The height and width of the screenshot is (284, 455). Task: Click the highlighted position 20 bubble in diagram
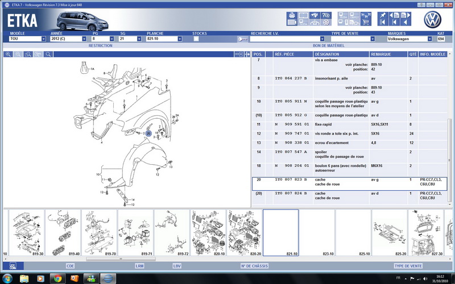pyautogui.click(x=148, y=133)
